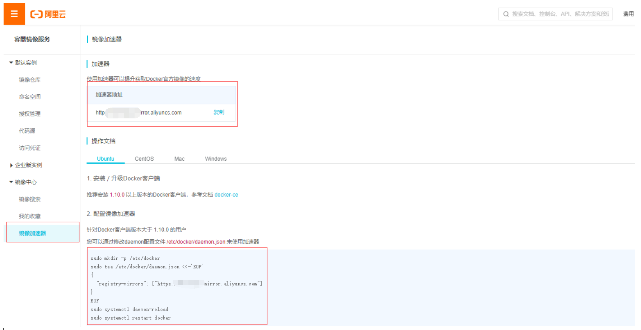Click the 镜像中心 label

26,182
